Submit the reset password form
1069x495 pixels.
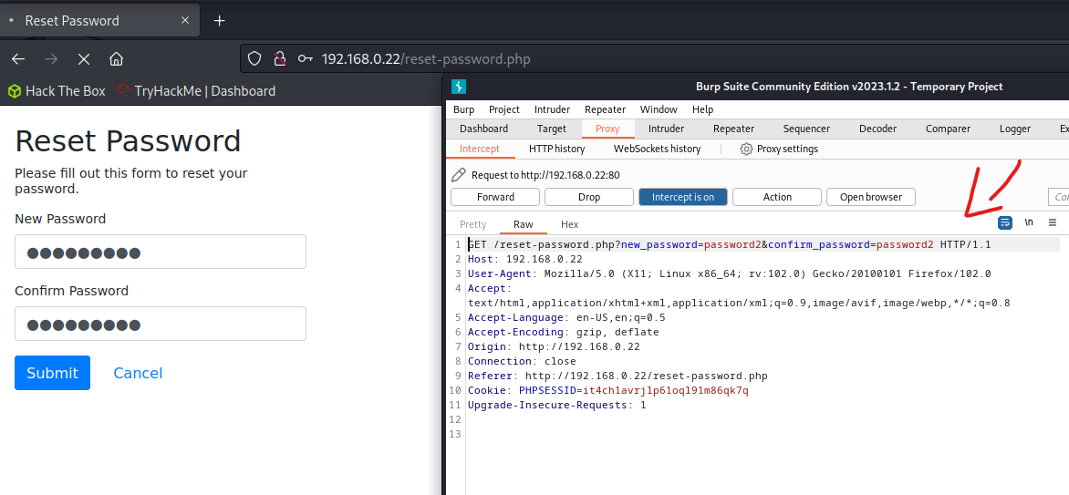tap(53, 373)
